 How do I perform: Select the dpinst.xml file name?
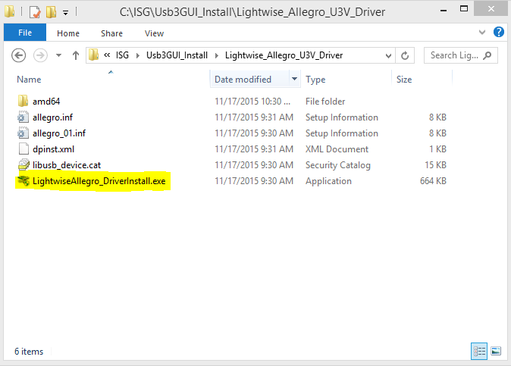(x=53, y=149)
